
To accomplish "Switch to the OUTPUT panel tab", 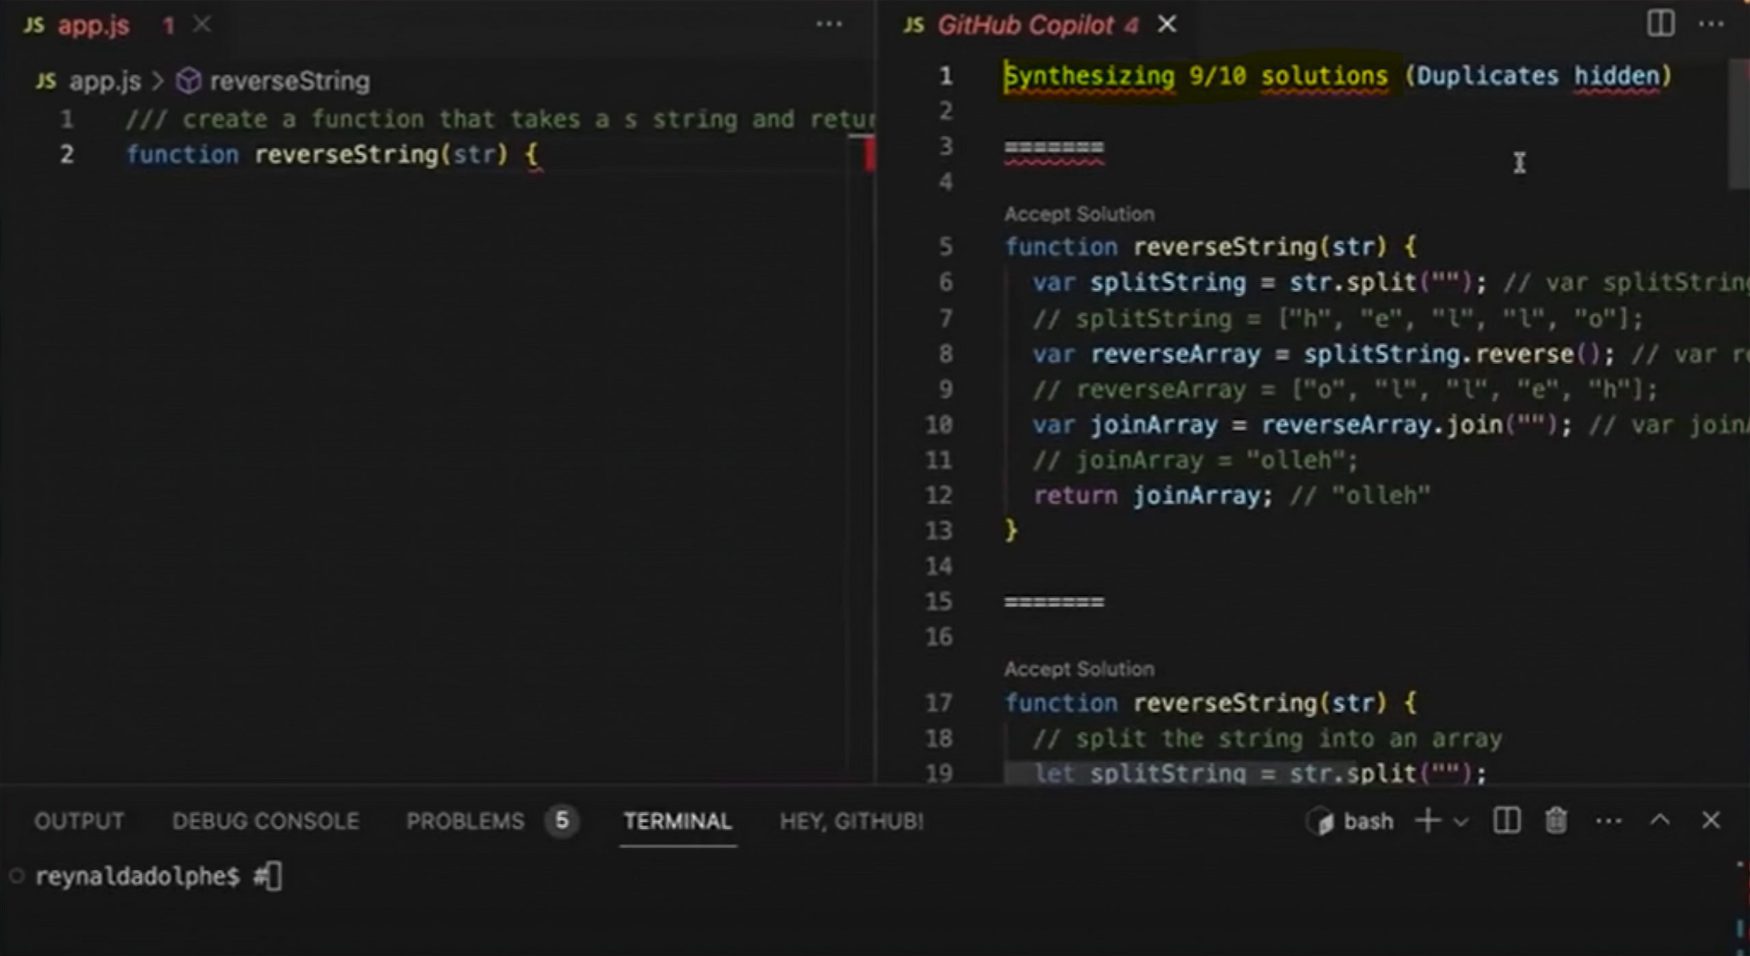I will 79,821.
